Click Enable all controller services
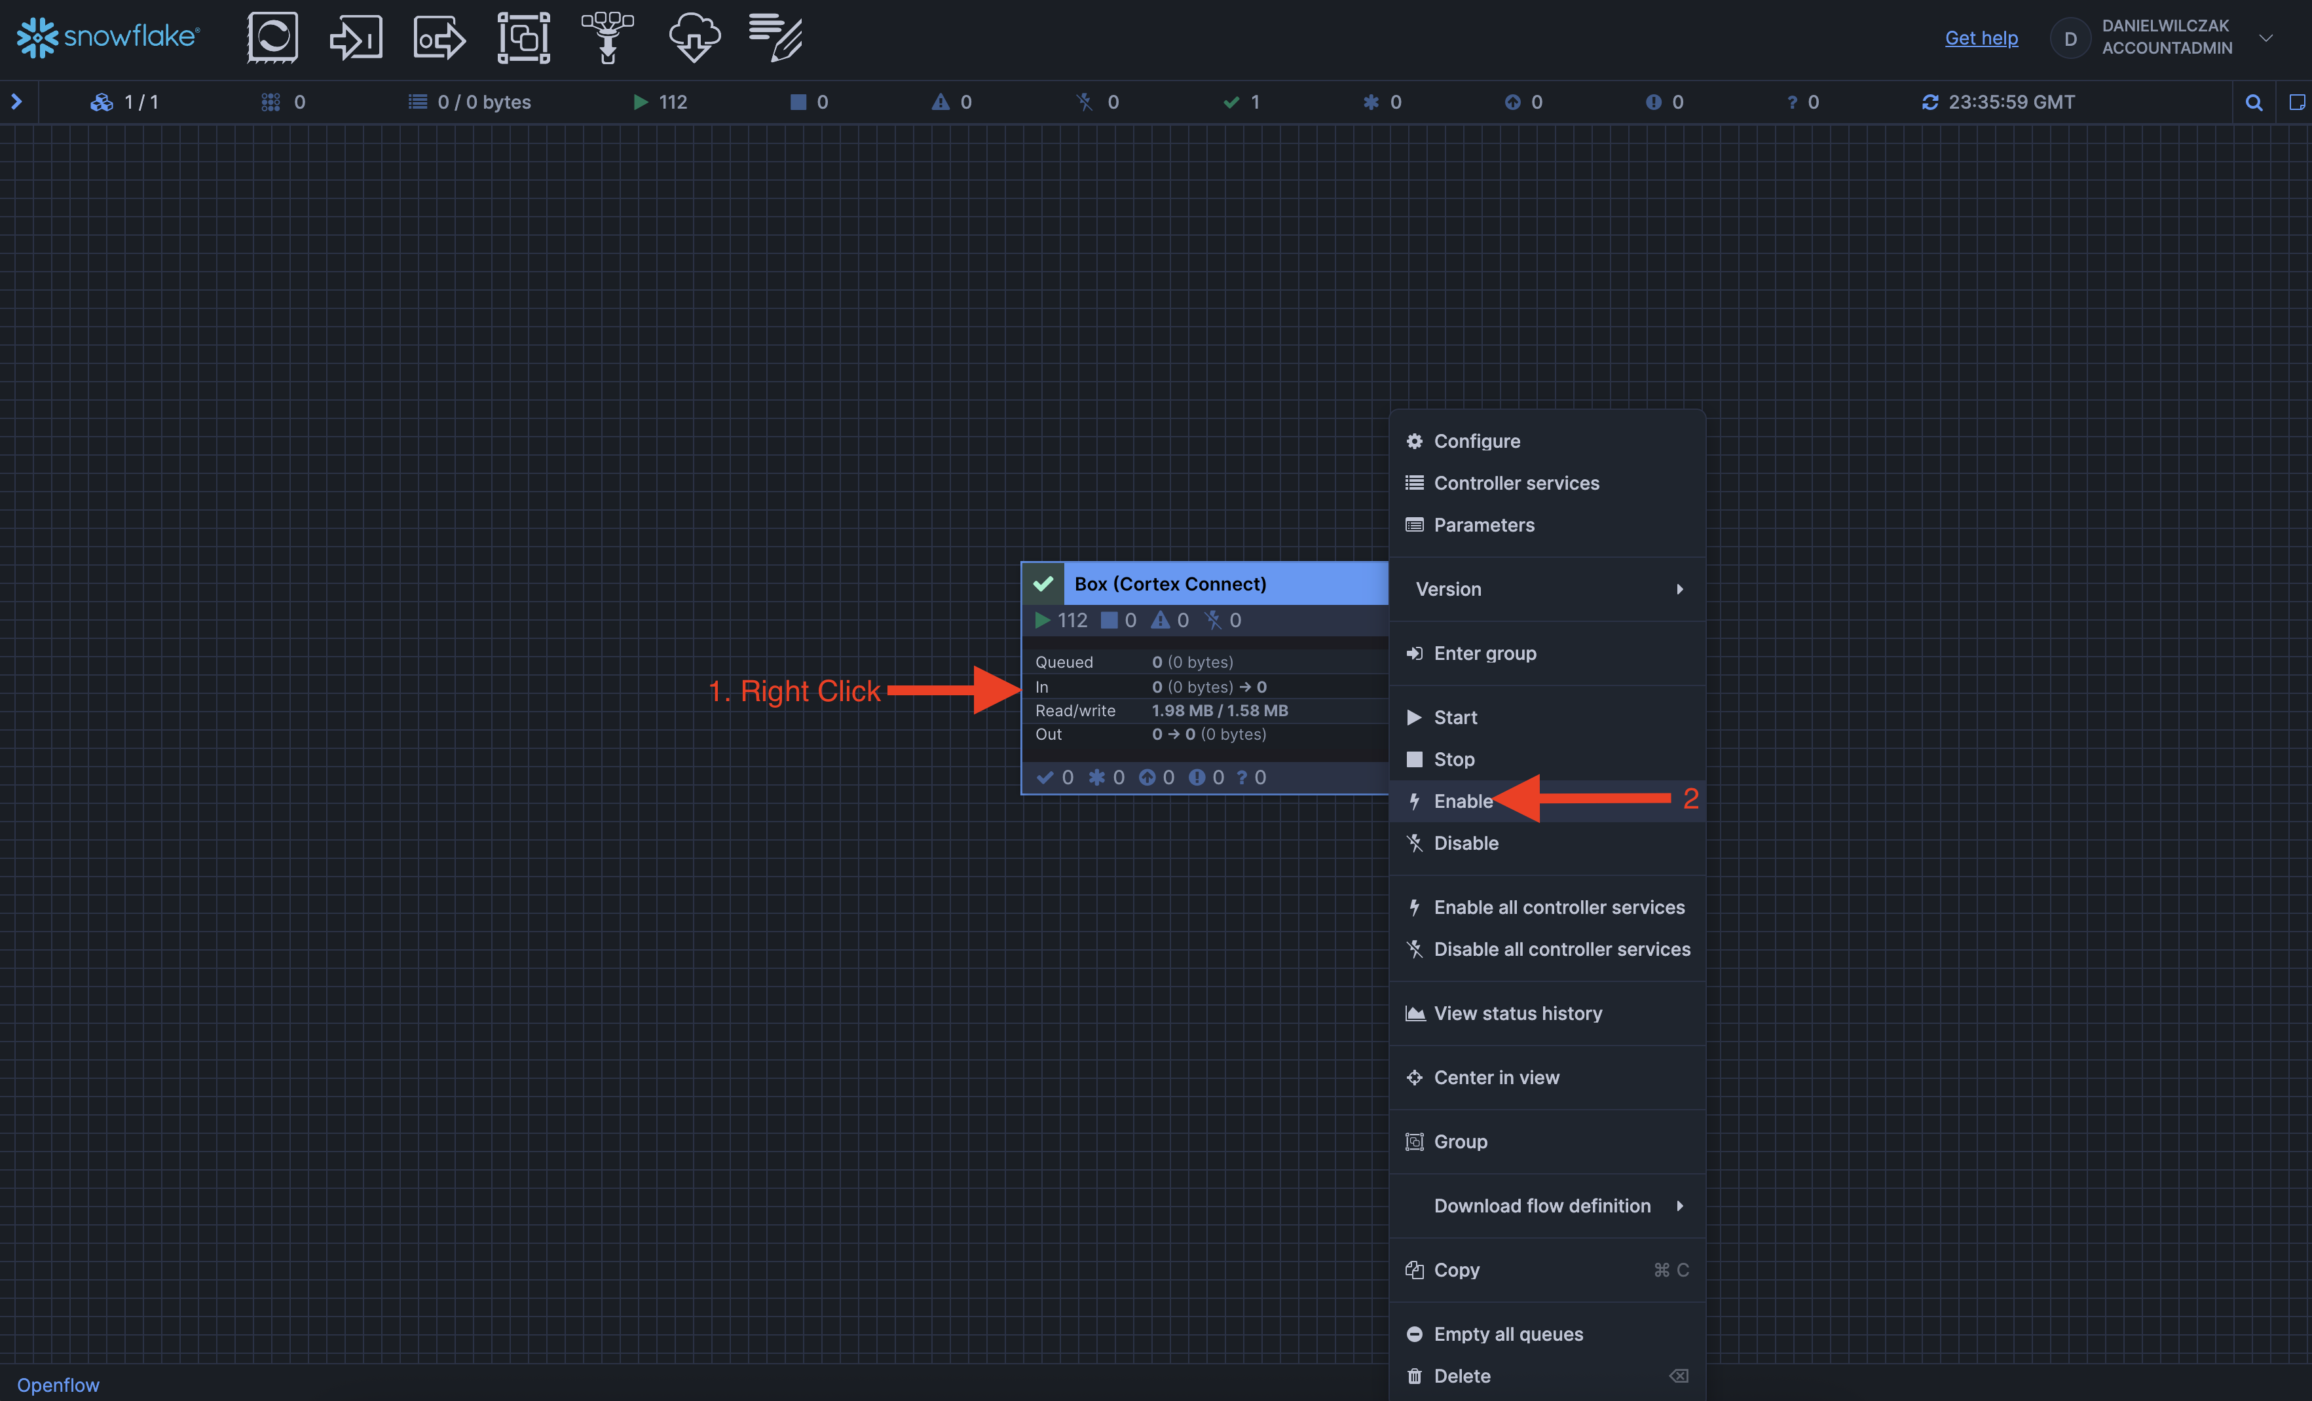The width and height of the screenshot is (2312, 1401). click(x=1559, y=907)
